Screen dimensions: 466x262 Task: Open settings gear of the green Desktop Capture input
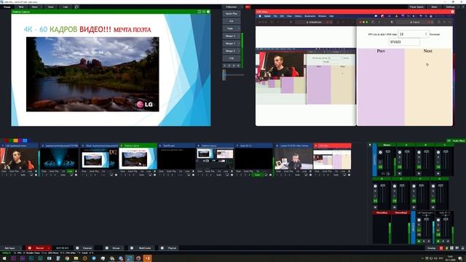tap(154, 175)
